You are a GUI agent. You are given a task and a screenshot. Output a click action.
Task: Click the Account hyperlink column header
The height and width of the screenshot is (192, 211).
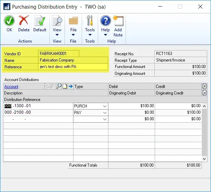click(x=11, y=87)
